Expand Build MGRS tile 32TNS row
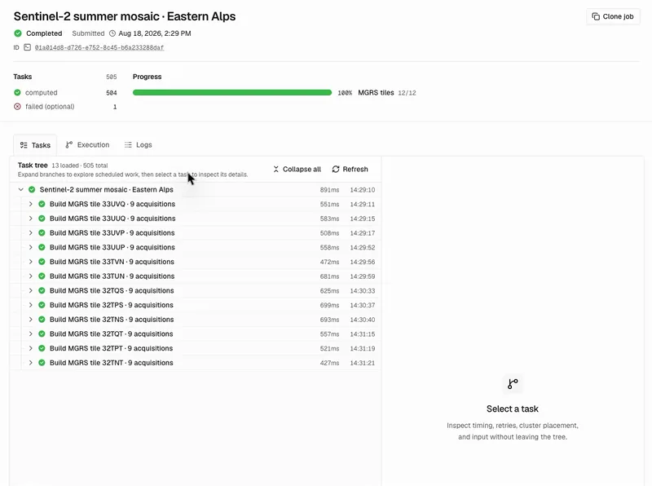 (30, 320)
